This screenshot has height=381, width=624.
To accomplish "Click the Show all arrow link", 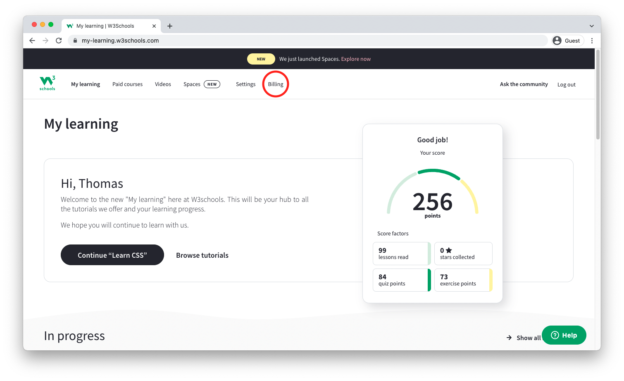I will pyautogui.click(x=524, y=338).
